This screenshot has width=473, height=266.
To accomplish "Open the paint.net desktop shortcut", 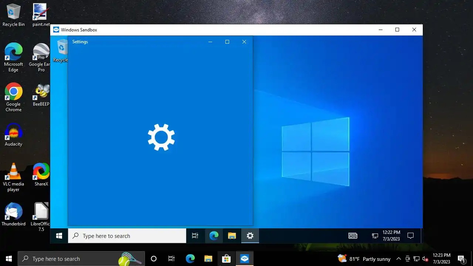I will [x=41, y=15].
